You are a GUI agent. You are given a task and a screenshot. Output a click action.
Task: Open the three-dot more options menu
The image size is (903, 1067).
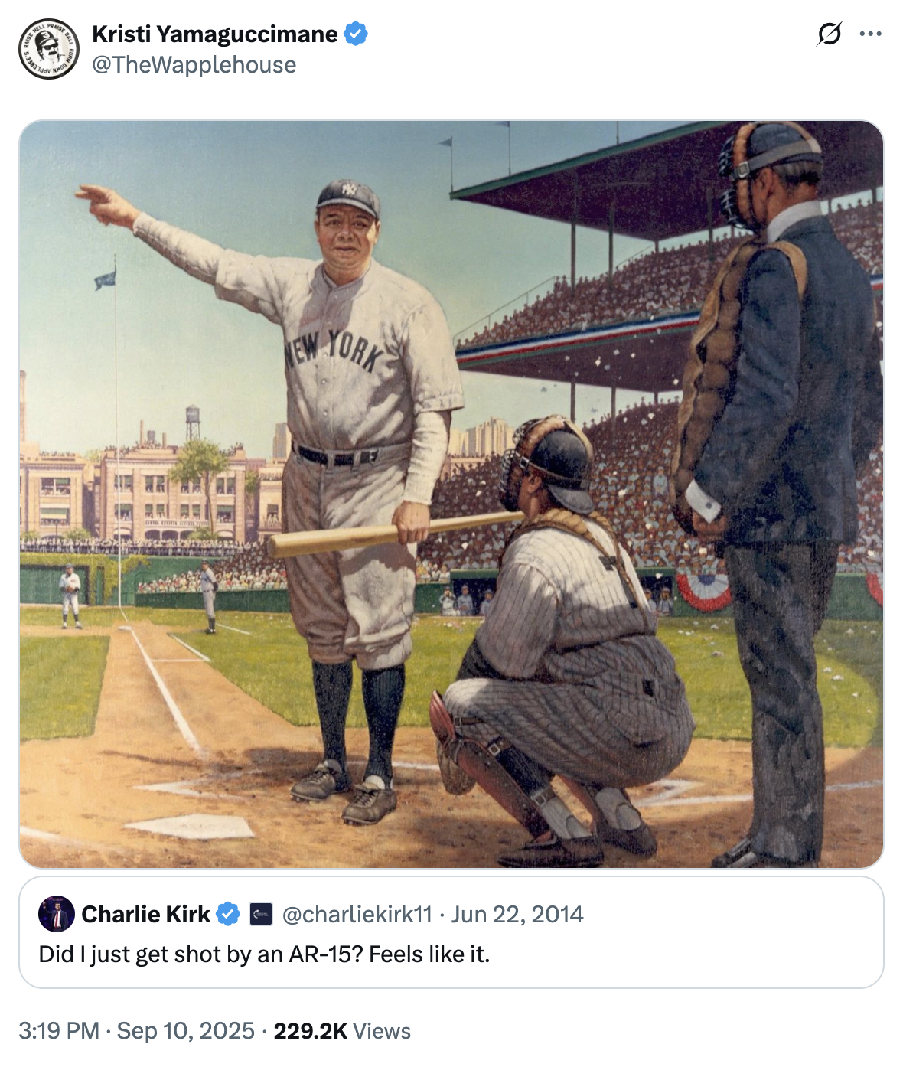coord(870,34)
